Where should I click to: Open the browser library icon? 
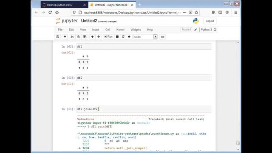[x=213, y=12]
